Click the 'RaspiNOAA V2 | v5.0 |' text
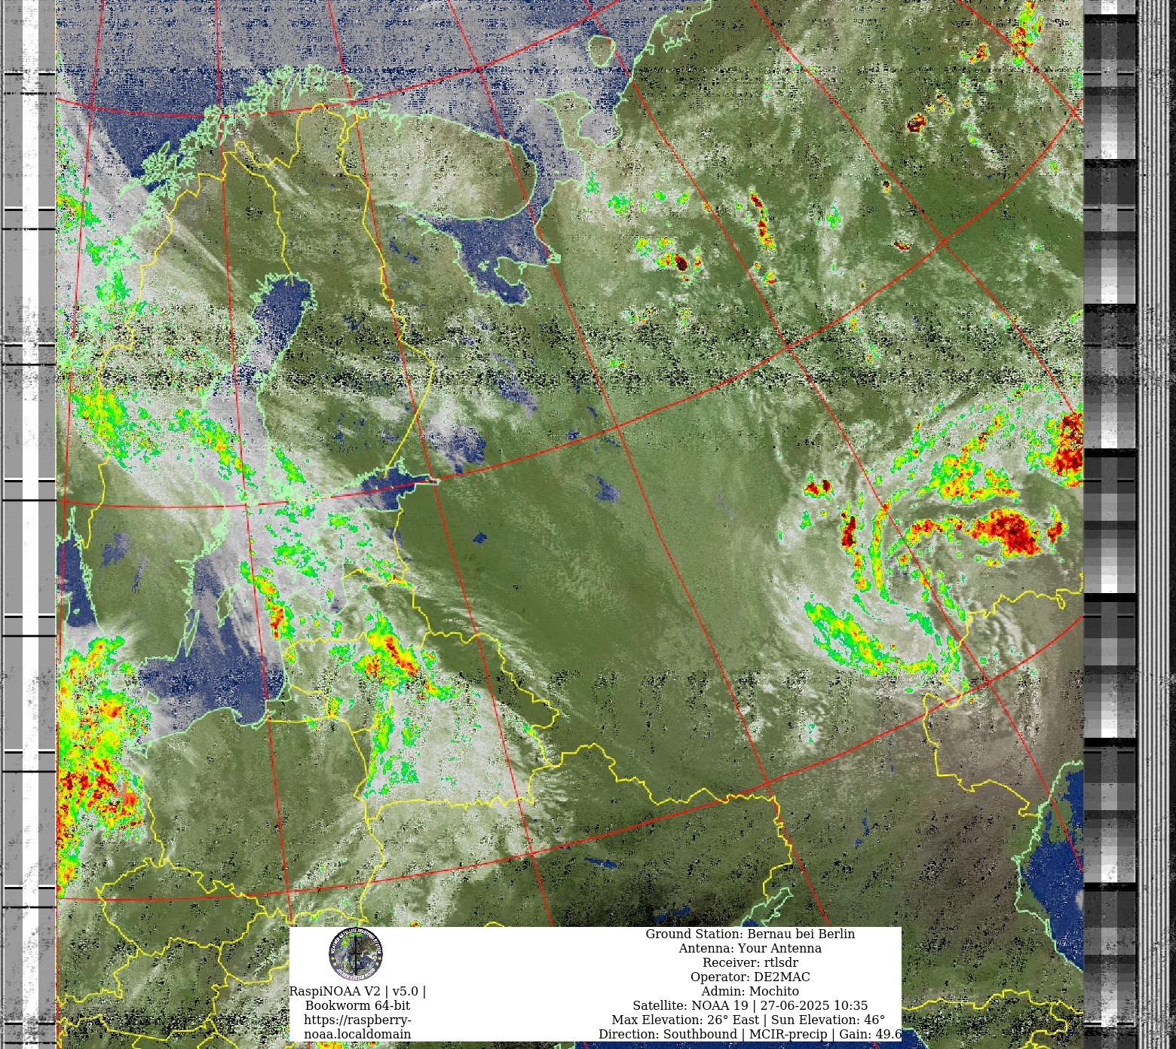1176x1049 pixels. 357,991
